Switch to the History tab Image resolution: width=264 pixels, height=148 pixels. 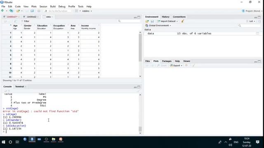(165, 17)
